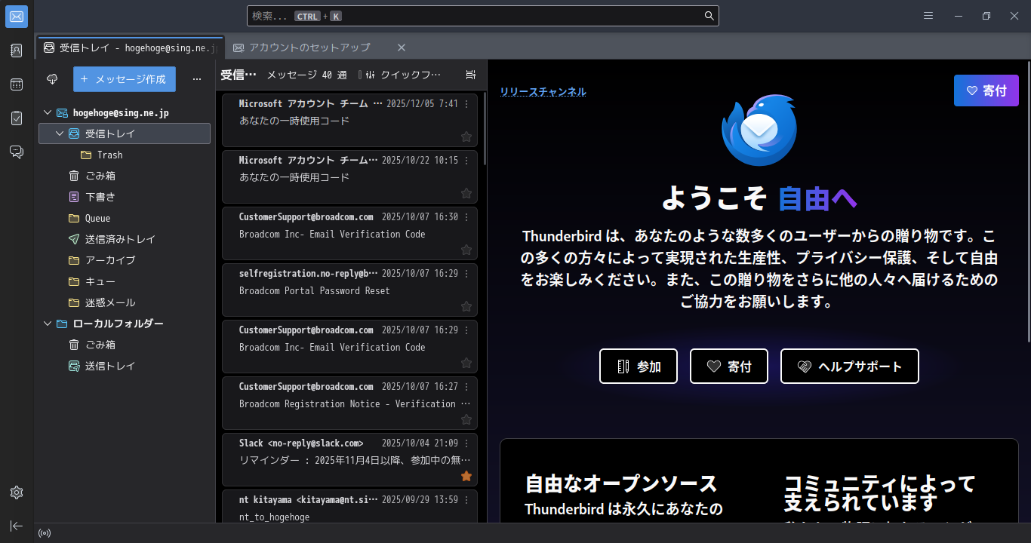Screen dimensions: 1031x543
Task: Star the Broadcom Portal Password Reset message
Action: (466, 306)
